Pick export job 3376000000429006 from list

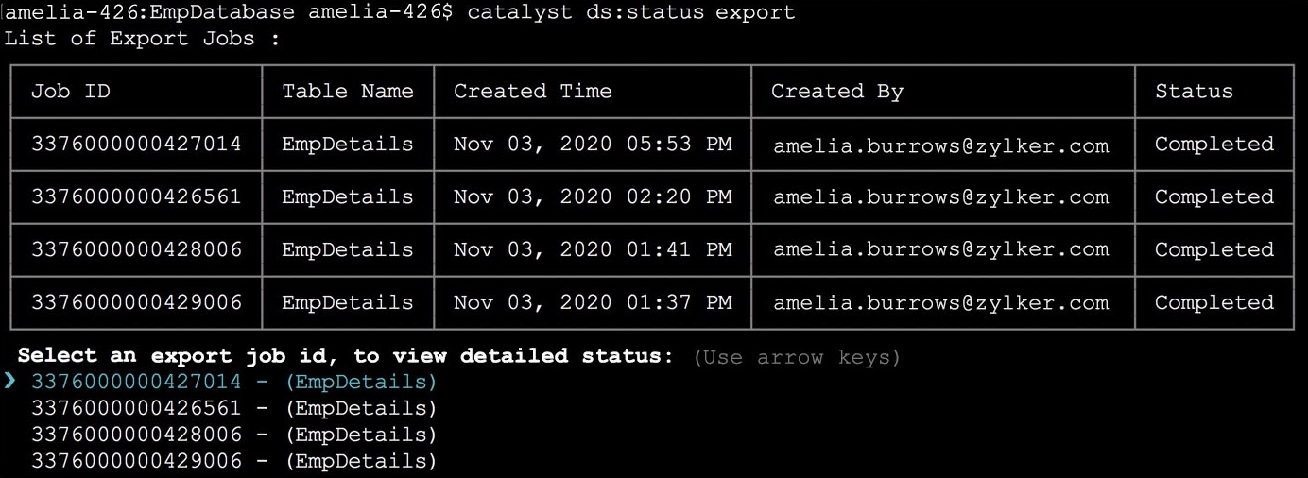tap(233, 461)
